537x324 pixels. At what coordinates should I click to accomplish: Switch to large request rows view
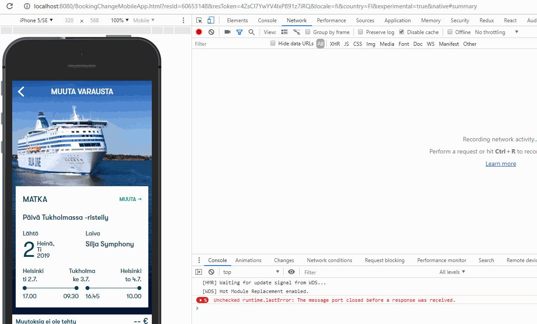tap(284, 32)
